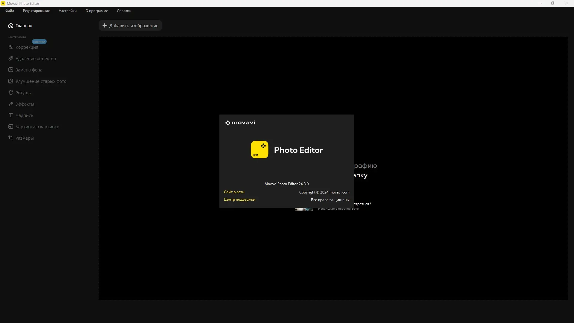Open the О программе menu
The image size is (574, 323).
97,11
